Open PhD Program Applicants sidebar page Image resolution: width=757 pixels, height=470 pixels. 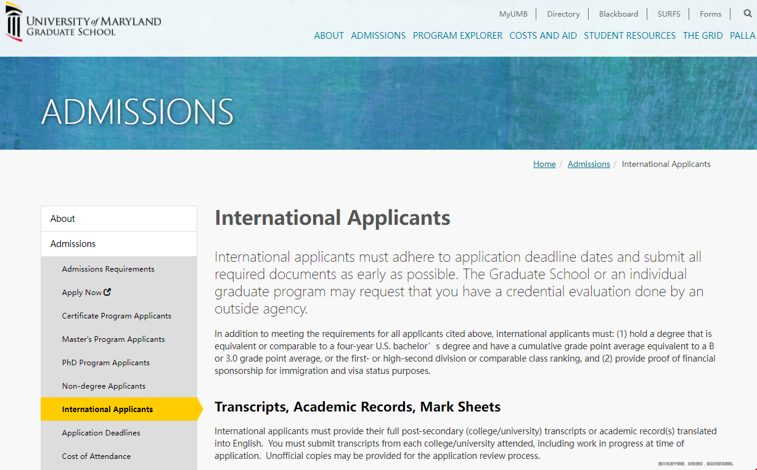tap(105, 363)
